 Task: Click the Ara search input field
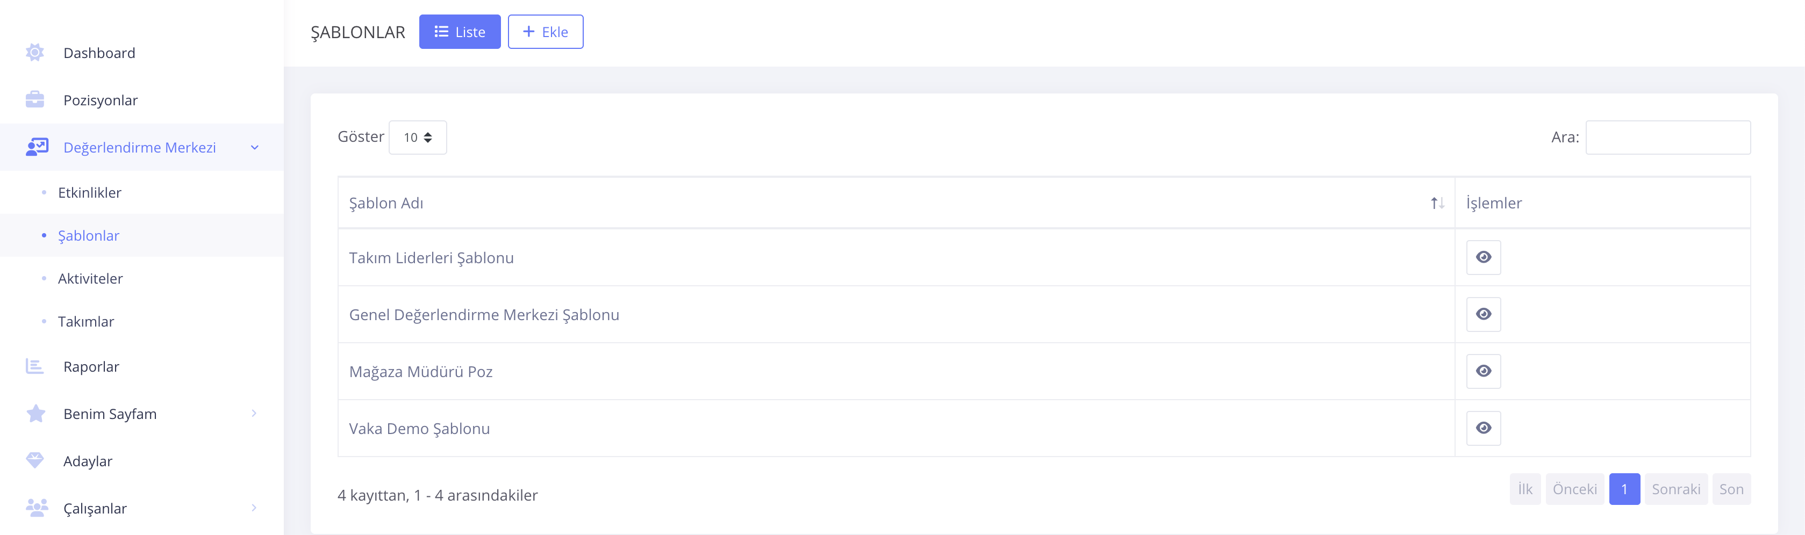click(1667, 138)
